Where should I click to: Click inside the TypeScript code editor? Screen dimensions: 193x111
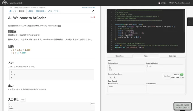(146, 31)
